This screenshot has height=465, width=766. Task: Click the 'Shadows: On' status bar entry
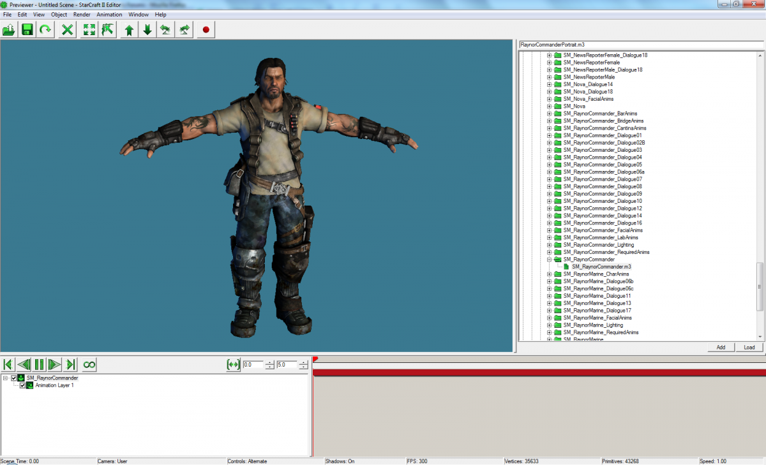[x=340, y=461]
